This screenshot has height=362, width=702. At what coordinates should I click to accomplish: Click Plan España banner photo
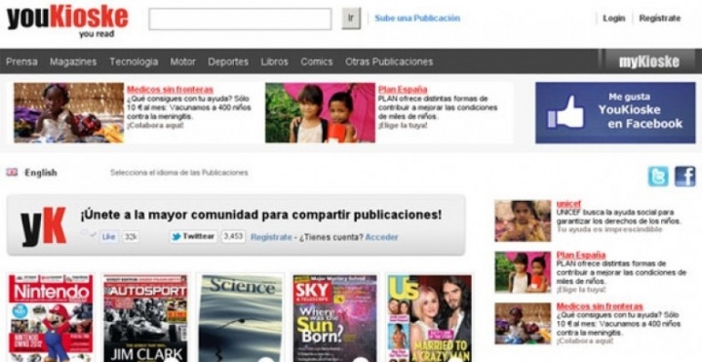point(320,113)
